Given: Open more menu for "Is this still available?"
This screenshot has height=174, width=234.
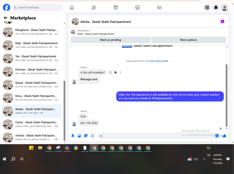Looking at the screenshot, I should [x=121, y=72].
